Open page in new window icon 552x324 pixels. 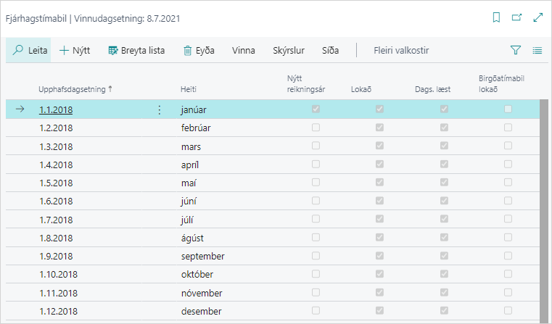[516, 17]
